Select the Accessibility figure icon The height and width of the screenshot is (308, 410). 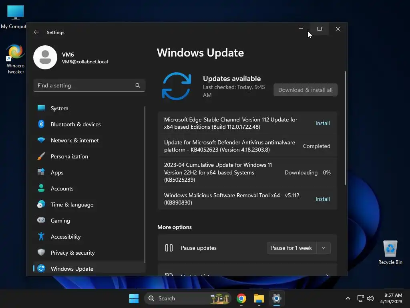41,236
